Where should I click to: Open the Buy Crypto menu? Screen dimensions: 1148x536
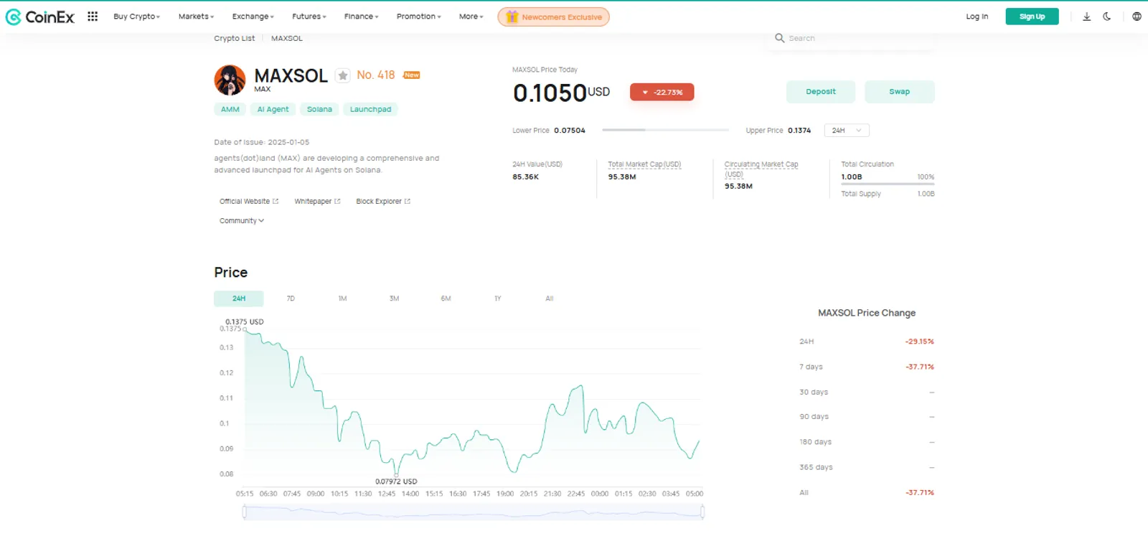pos(136,17)
